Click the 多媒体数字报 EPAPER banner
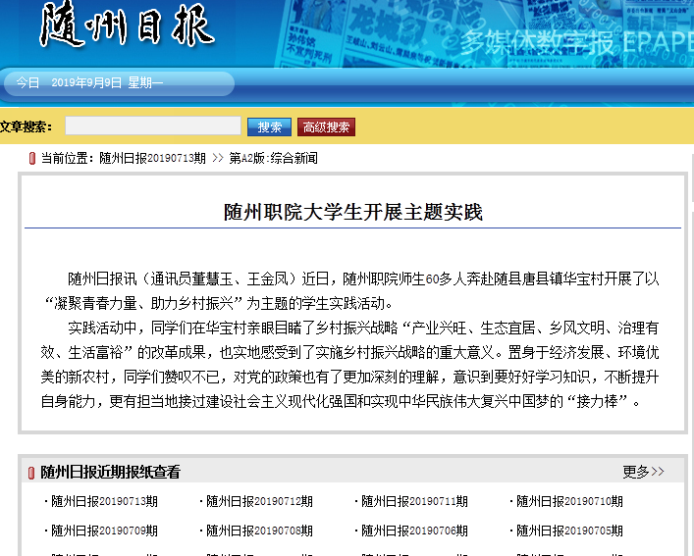694x556 pixels. [x=575, y=44]
